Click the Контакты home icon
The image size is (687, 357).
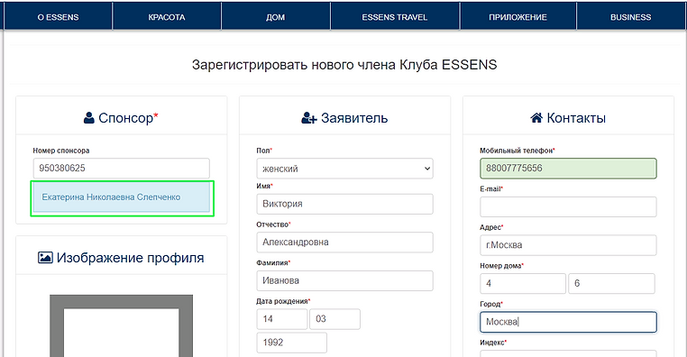coord(536,117)
